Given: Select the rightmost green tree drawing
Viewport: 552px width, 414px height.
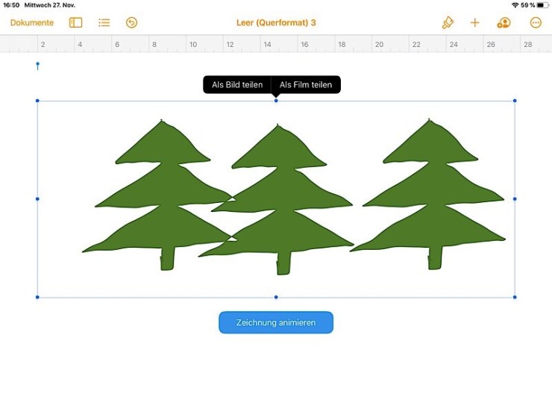Looking at the screenshot, I should tap(430, 198).
